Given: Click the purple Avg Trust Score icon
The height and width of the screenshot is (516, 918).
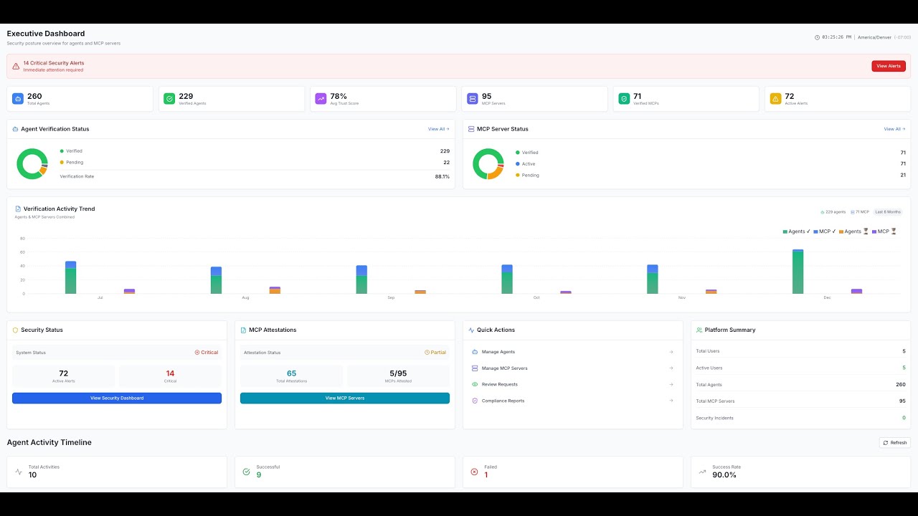Looking at the screenshot, I should click(x=321, y=99).
